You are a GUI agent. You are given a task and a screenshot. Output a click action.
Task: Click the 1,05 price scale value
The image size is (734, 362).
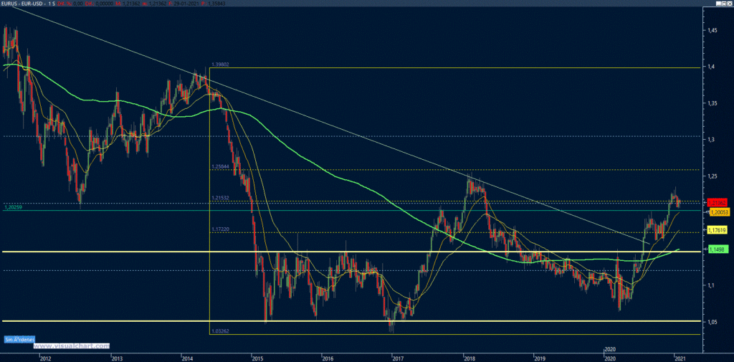[x=712, y=321]
